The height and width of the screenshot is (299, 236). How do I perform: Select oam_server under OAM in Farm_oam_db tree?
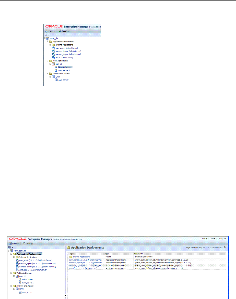[x=27, y=292]
